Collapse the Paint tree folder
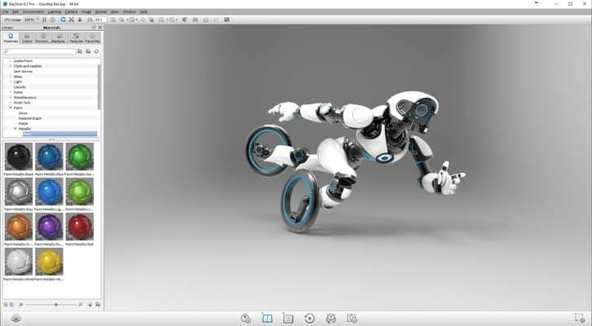Viewport: 592px width, 326px height. click(11, 108)
